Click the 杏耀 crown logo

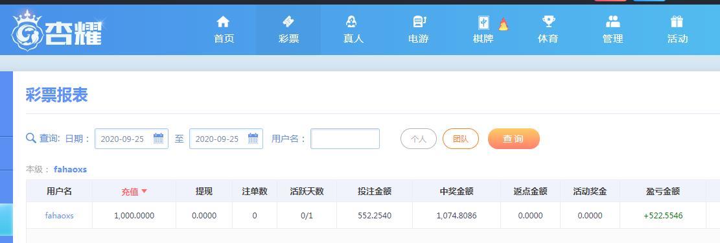pyautogui.click(x=56, y=30)
